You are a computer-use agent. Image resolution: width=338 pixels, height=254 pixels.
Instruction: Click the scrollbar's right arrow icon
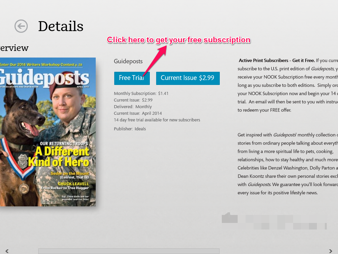pos(330,251)
